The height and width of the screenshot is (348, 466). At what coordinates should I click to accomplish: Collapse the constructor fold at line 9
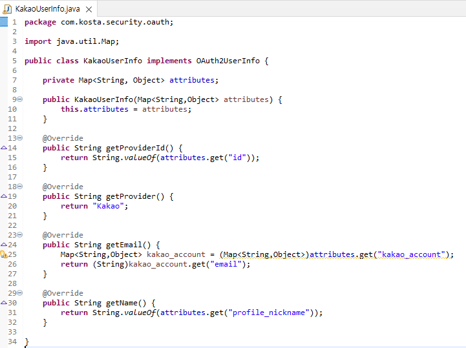coord(20,99)
